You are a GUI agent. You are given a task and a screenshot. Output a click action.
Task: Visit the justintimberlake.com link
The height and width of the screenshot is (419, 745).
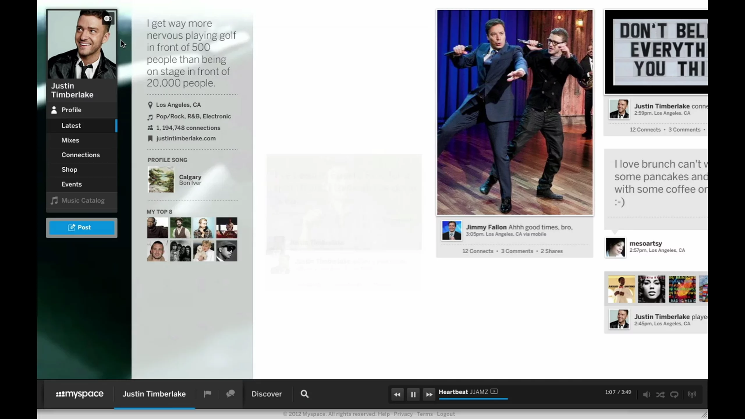[x=186, y=138]
